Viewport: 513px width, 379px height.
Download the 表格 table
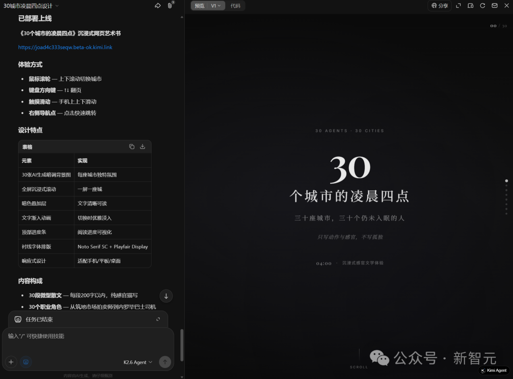142,147
